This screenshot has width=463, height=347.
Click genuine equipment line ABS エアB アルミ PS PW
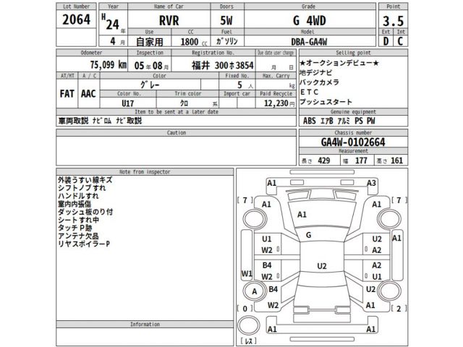click(339, 121)
